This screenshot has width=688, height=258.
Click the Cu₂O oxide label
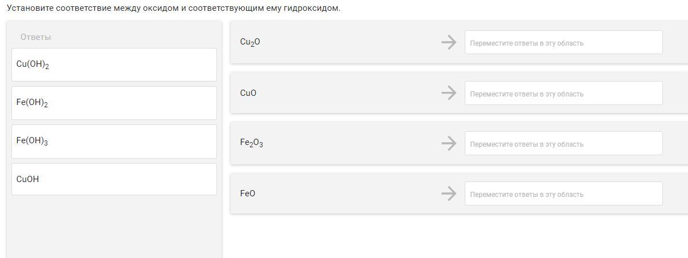tap(250, 42)
